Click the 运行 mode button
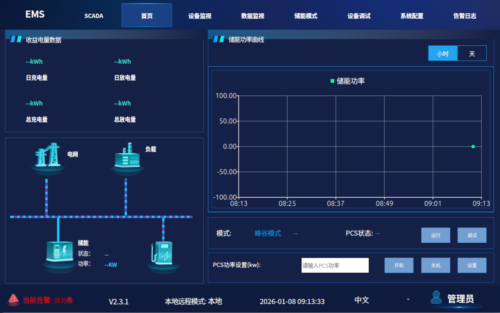 point(435,235)
